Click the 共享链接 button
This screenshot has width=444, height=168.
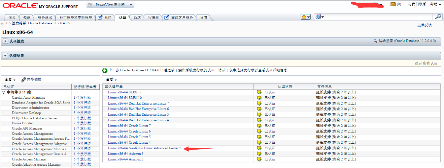pos(31,80)
